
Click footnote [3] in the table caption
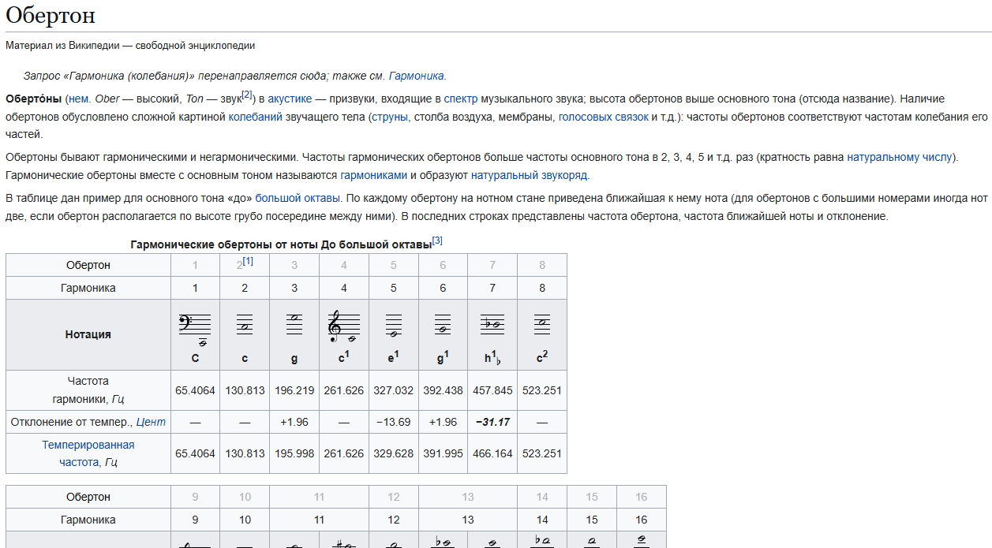(x=437, y=240)
